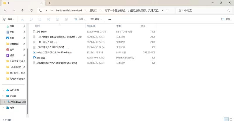The image size is (234, 121).
Task: Switch to details view in status bar
Action: tap(226, 119)
